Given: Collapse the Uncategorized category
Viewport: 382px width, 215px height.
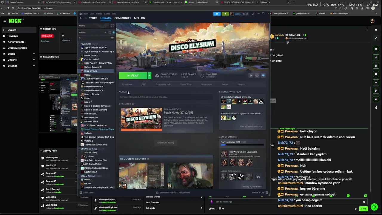Looking at the screenshot, I should tap(79, 149).
